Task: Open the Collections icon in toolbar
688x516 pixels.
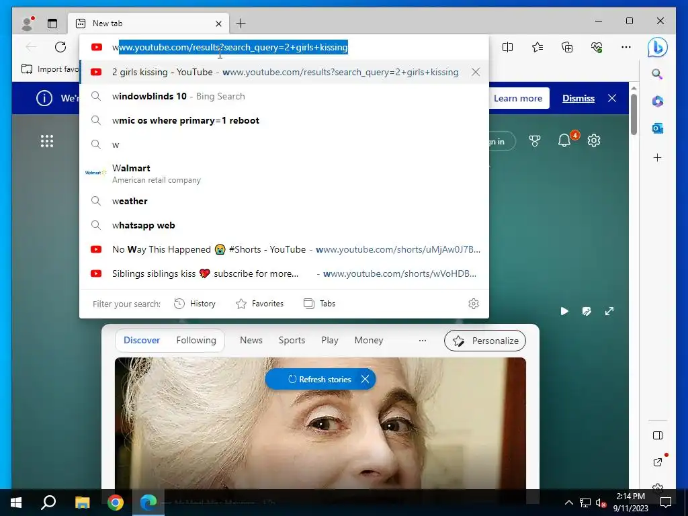Action: [567, 47]
